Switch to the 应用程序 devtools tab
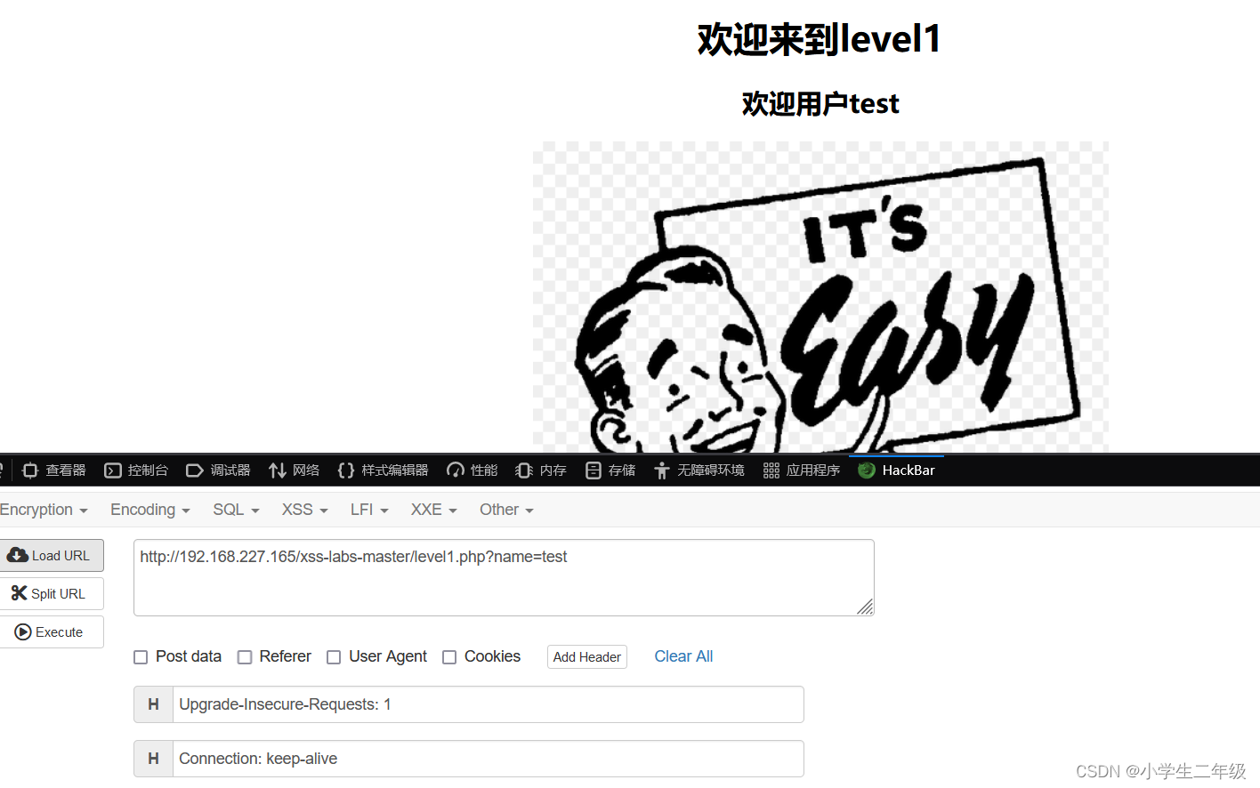This screenshot has height=788, width=1260. coord(802,470)
